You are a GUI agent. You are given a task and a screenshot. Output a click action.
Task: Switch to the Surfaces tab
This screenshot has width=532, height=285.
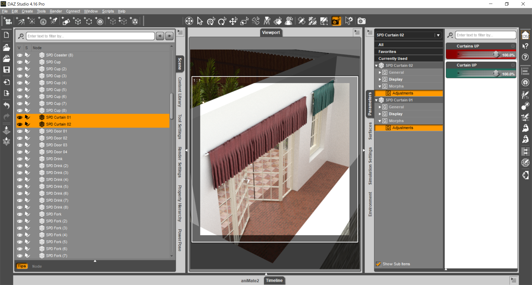coord(370,131)
